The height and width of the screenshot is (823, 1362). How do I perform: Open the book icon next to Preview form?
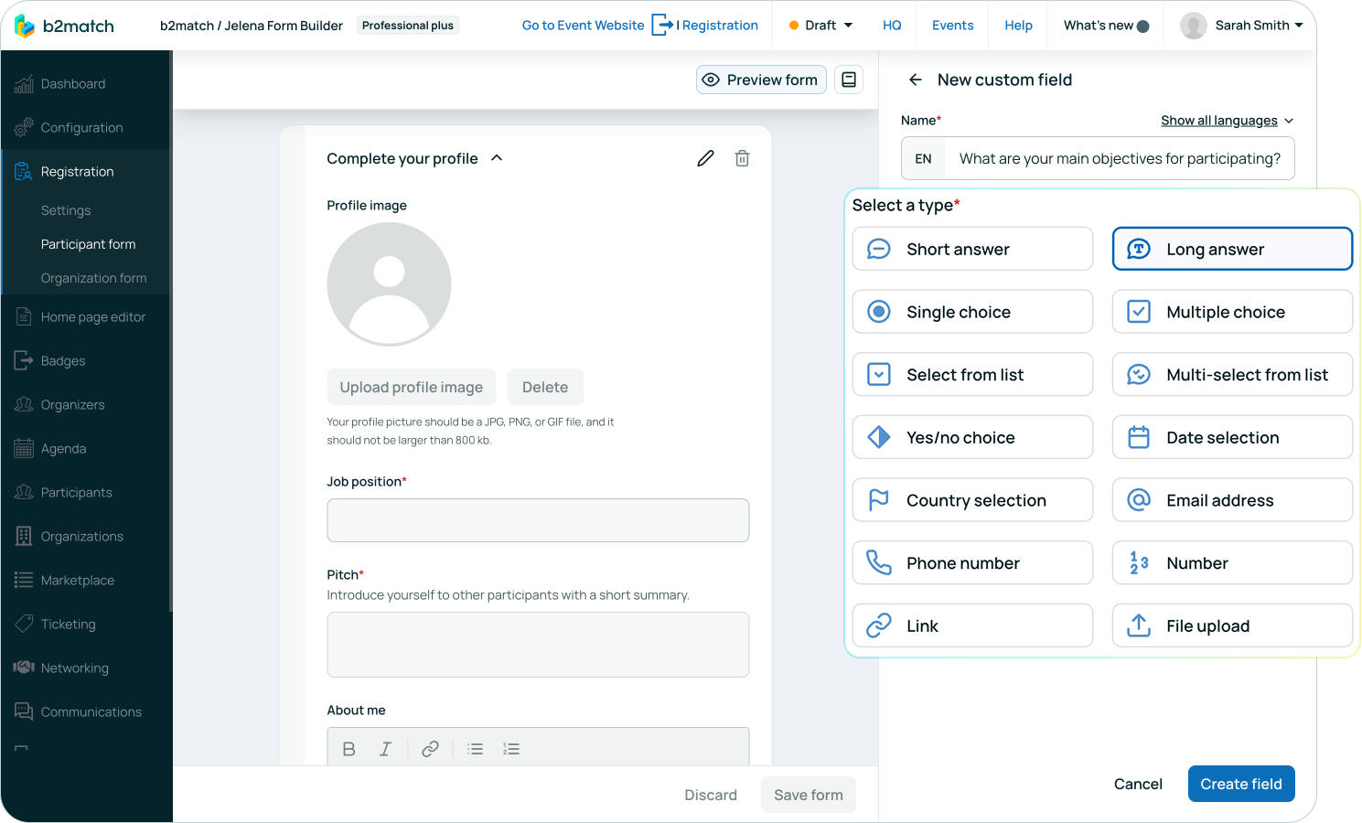(849, 80)
